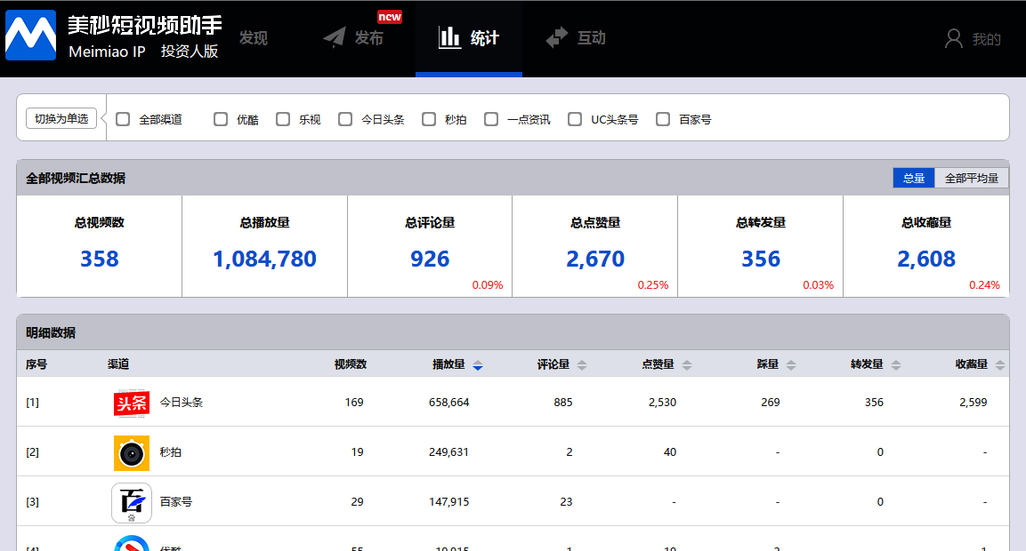This screenshot has height=551, width=1026.
Task: Click the user profile 我的 icon
Action: tap(953, 38)
